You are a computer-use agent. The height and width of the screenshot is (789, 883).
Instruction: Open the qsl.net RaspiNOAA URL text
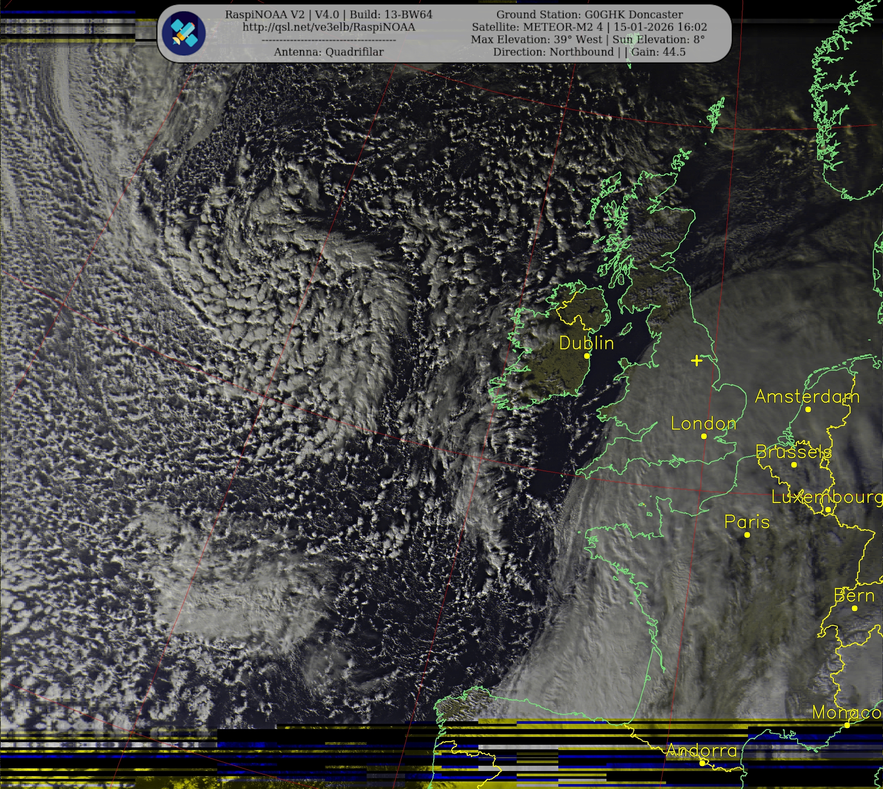329,27
